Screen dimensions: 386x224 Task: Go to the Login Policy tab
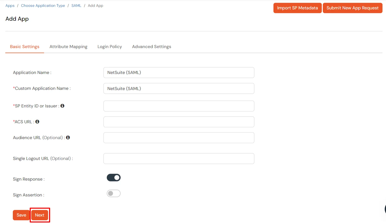point(110,47)
